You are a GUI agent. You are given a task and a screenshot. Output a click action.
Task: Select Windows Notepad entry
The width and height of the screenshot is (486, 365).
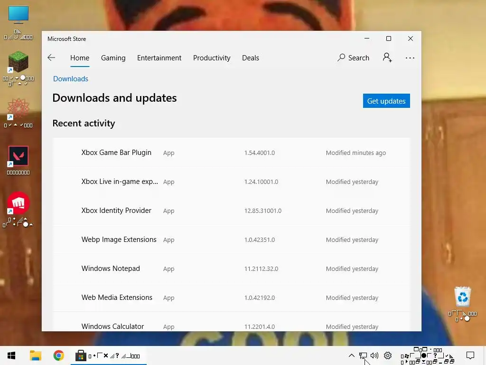point(231,269)
